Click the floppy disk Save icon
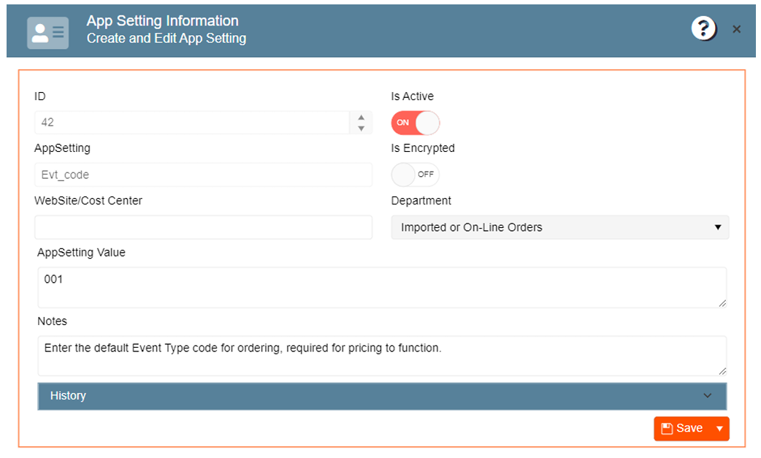 [x=667, y=429]
